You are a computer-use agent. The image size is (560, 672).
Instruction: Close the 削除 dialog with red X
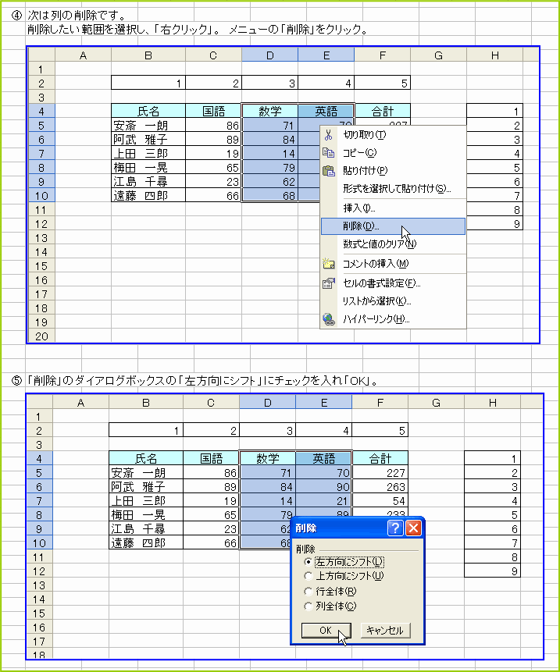[x=413, y=528]
